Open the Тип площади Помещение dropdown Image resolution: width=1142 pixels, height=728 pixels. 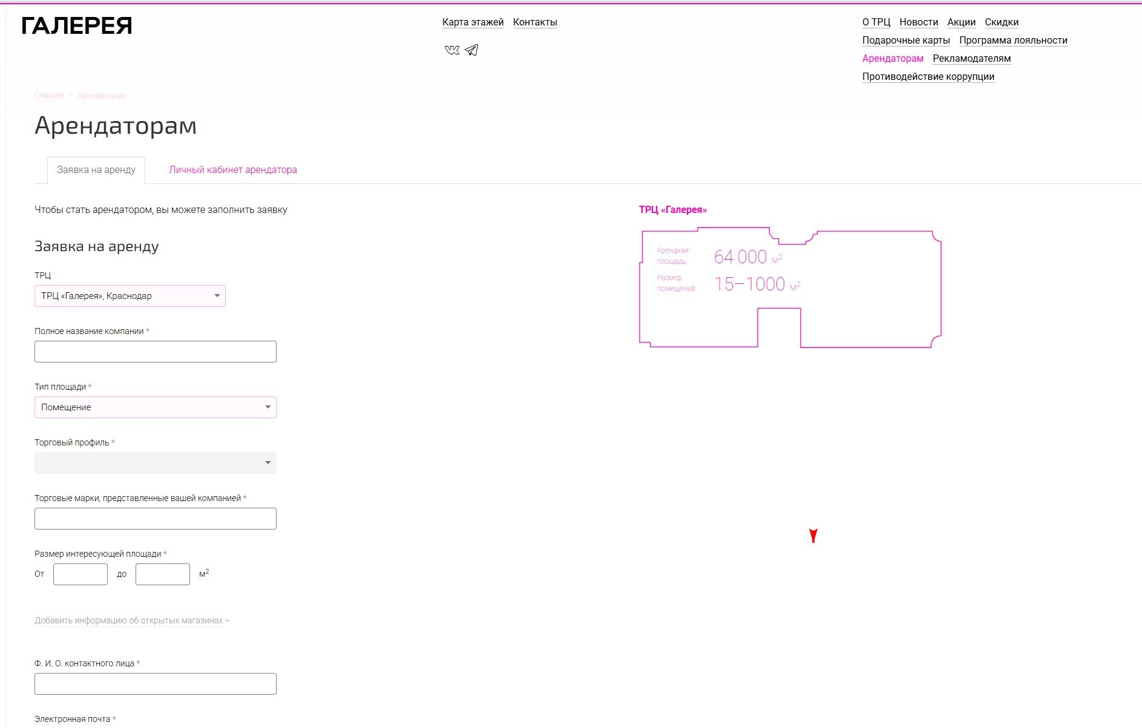[x=156, y=407]
